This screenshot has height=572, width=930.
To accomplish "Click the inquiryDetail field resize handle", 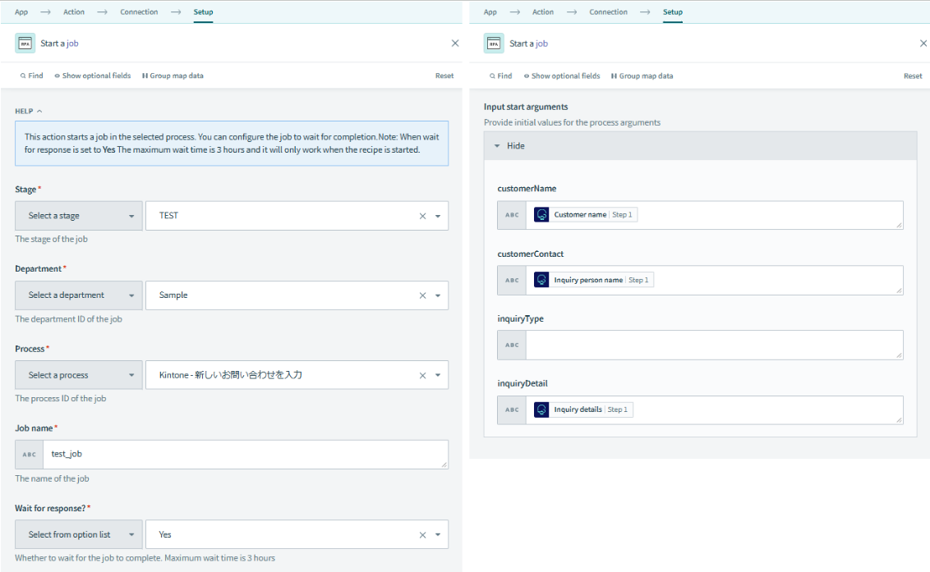I will [899, 420].
